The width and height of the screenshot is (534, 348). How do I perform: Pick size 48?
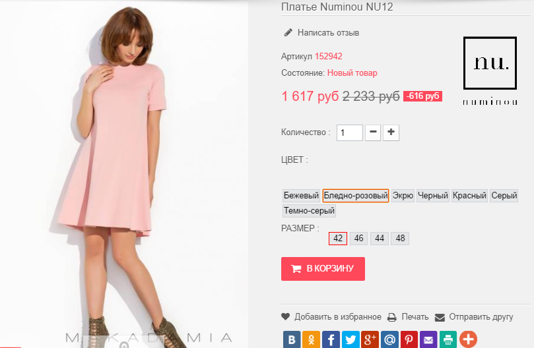point(400,239)
